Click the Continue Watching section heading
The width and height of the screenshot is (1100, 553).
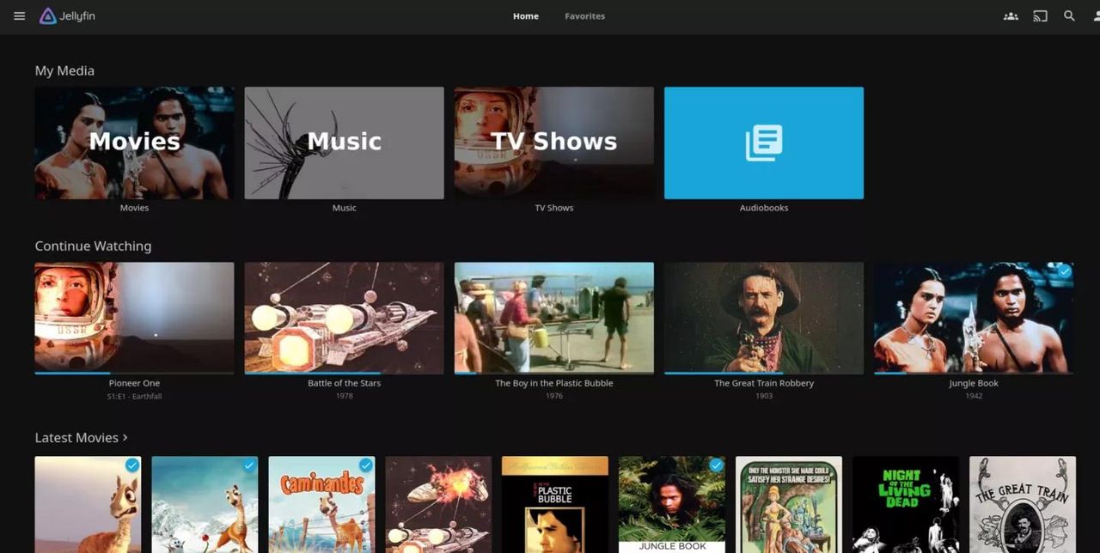[x=93, y=246]
